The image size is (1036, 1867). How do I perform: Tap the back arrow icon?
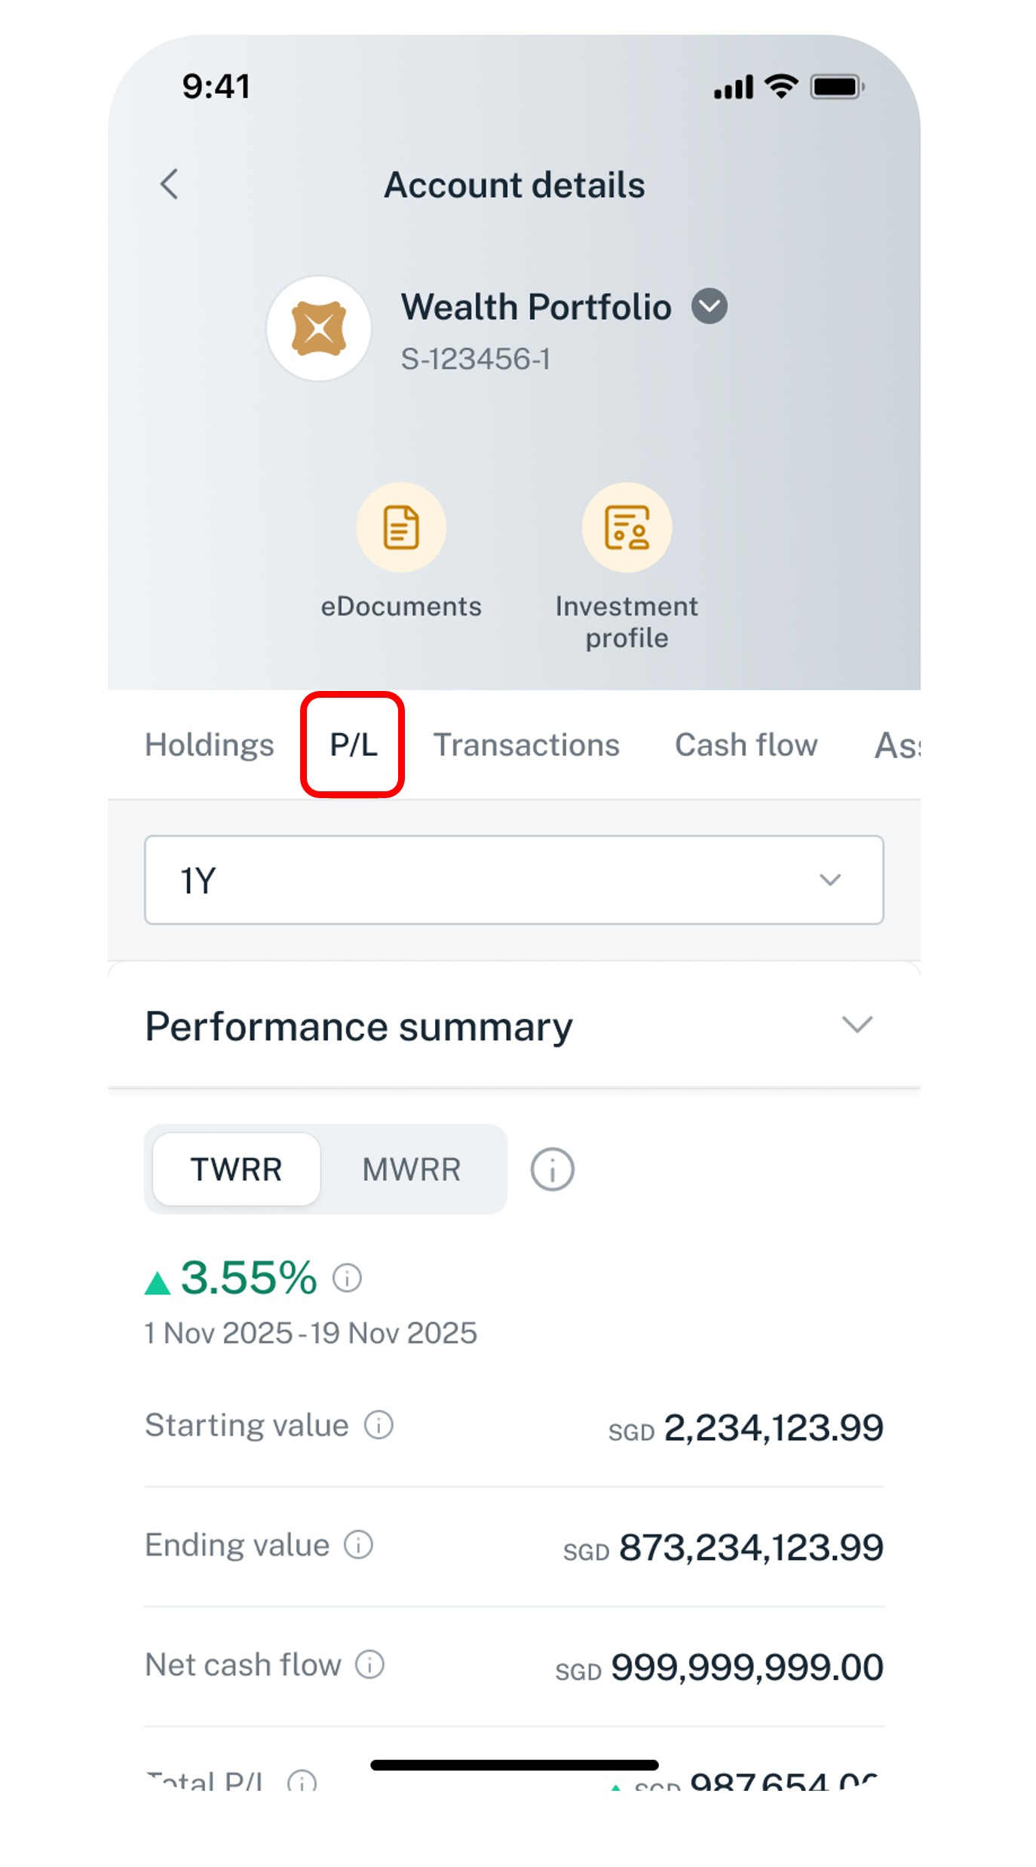[x=170, y=184]
